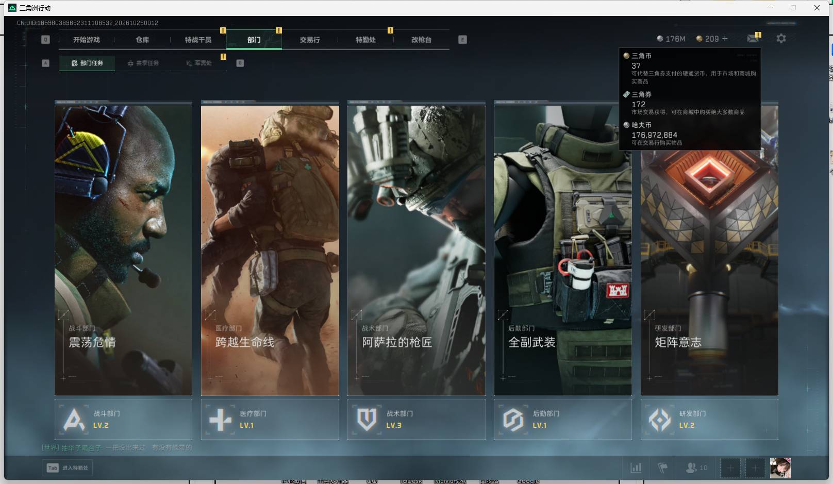Viewport: 833px width, 484px height.
Task: Click the 研发部门 LV.2 diamond icon
Action: click(660, 420)
